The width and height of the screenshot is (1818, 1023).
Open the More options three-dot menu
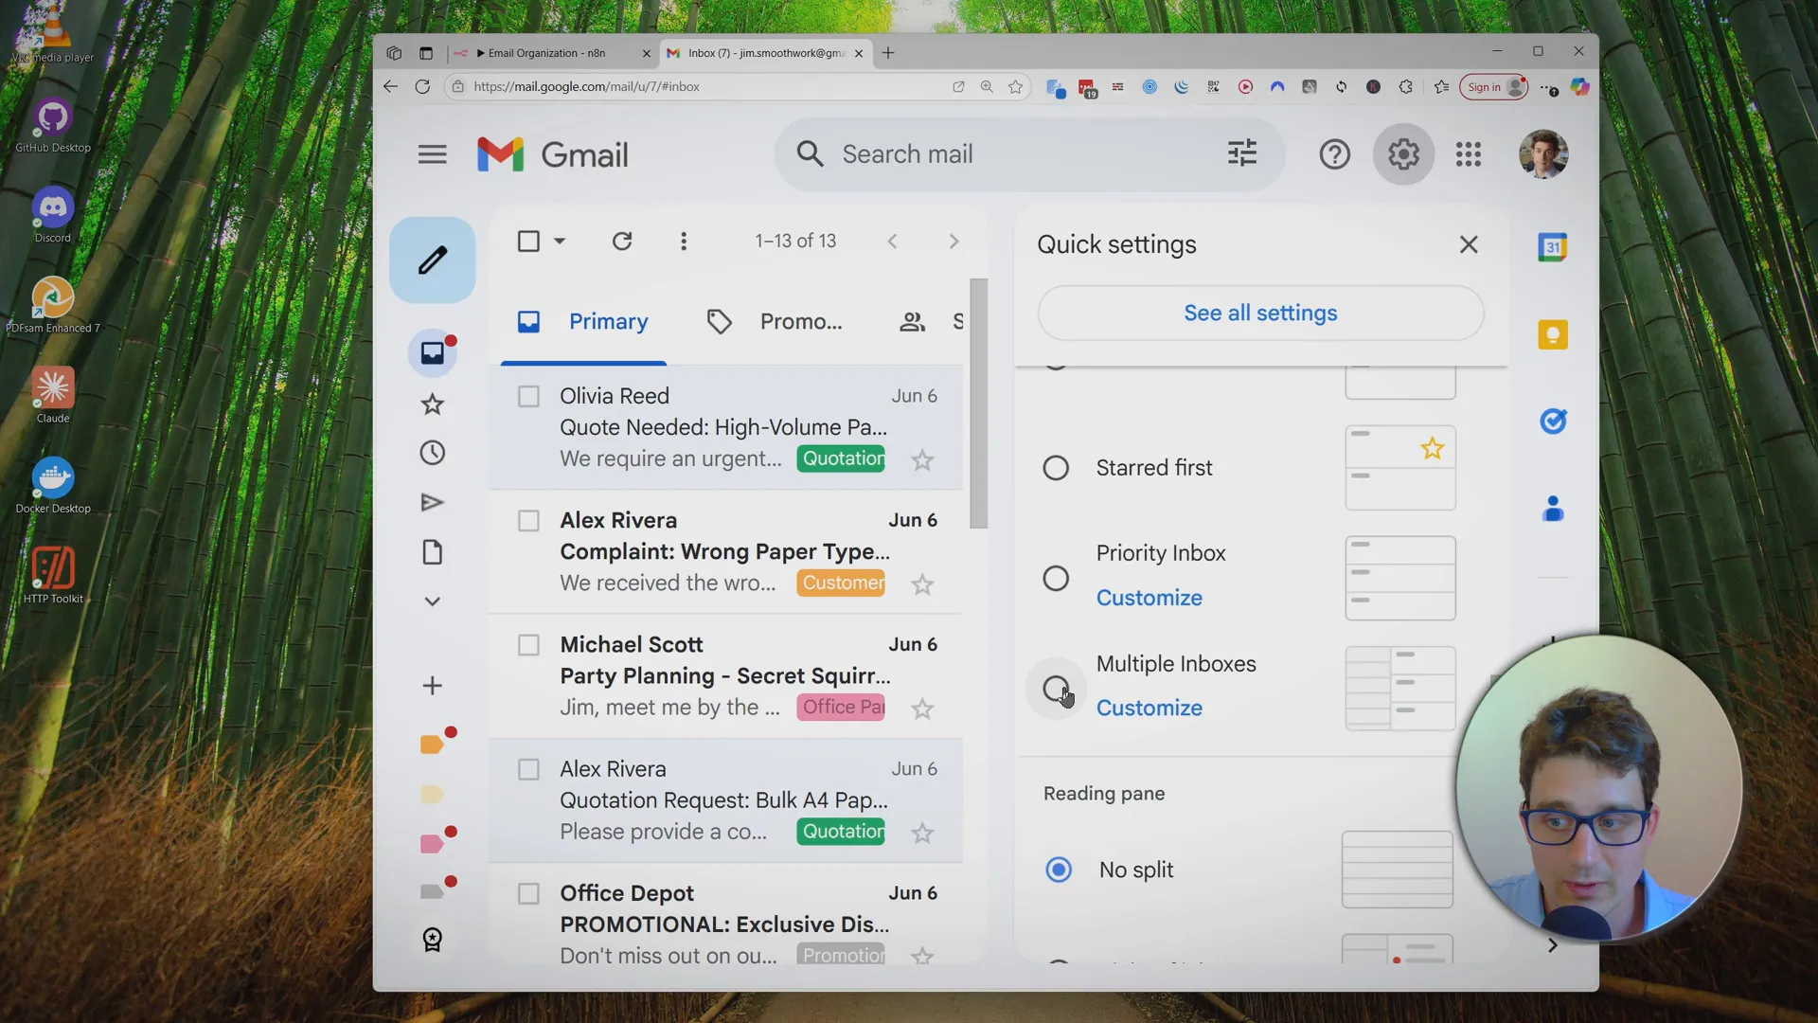(684, 241)
